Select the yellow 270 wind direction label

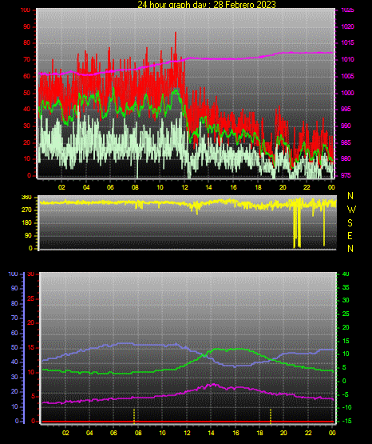click(26, 210)
